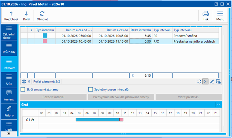
Task: Go to previous record with Předchozí arrow
Action: [x=11, y=16]
